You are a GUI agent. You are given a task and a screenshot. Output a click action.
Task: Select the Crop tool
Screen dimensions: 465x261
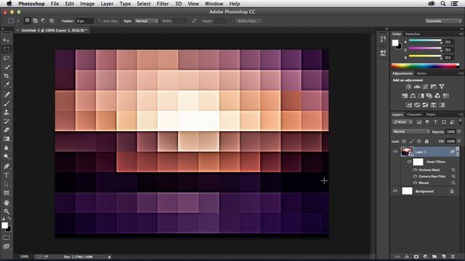tap(7, 75)
